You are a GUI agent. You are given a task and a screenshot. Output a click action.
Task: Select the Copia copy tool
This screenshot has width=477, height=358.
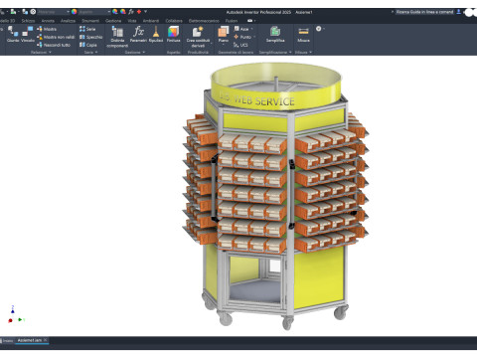[88, 45]
